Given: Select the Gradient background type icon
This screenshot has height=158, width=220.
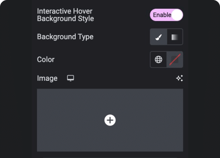Looking at the screenshot, I should point(175,37).
